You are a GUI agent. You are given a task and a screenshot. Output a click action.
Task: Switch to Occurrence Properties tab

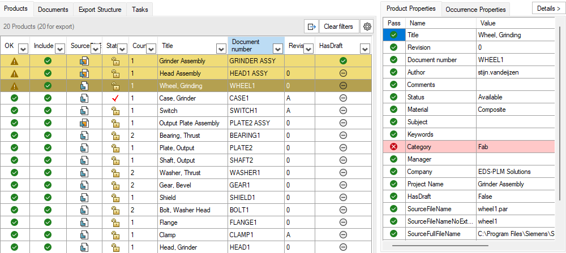(475, 10)
